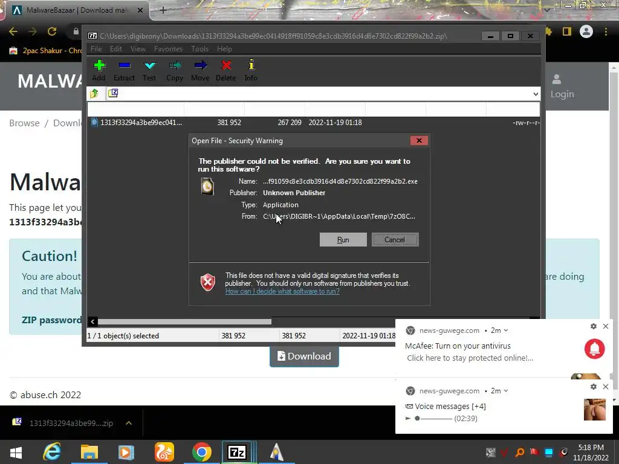Open Internet Explorer from the taskbar
Image resolution: width=619 pixels, height=464 pixels.
pyautogui.click(x=52, y=452)
